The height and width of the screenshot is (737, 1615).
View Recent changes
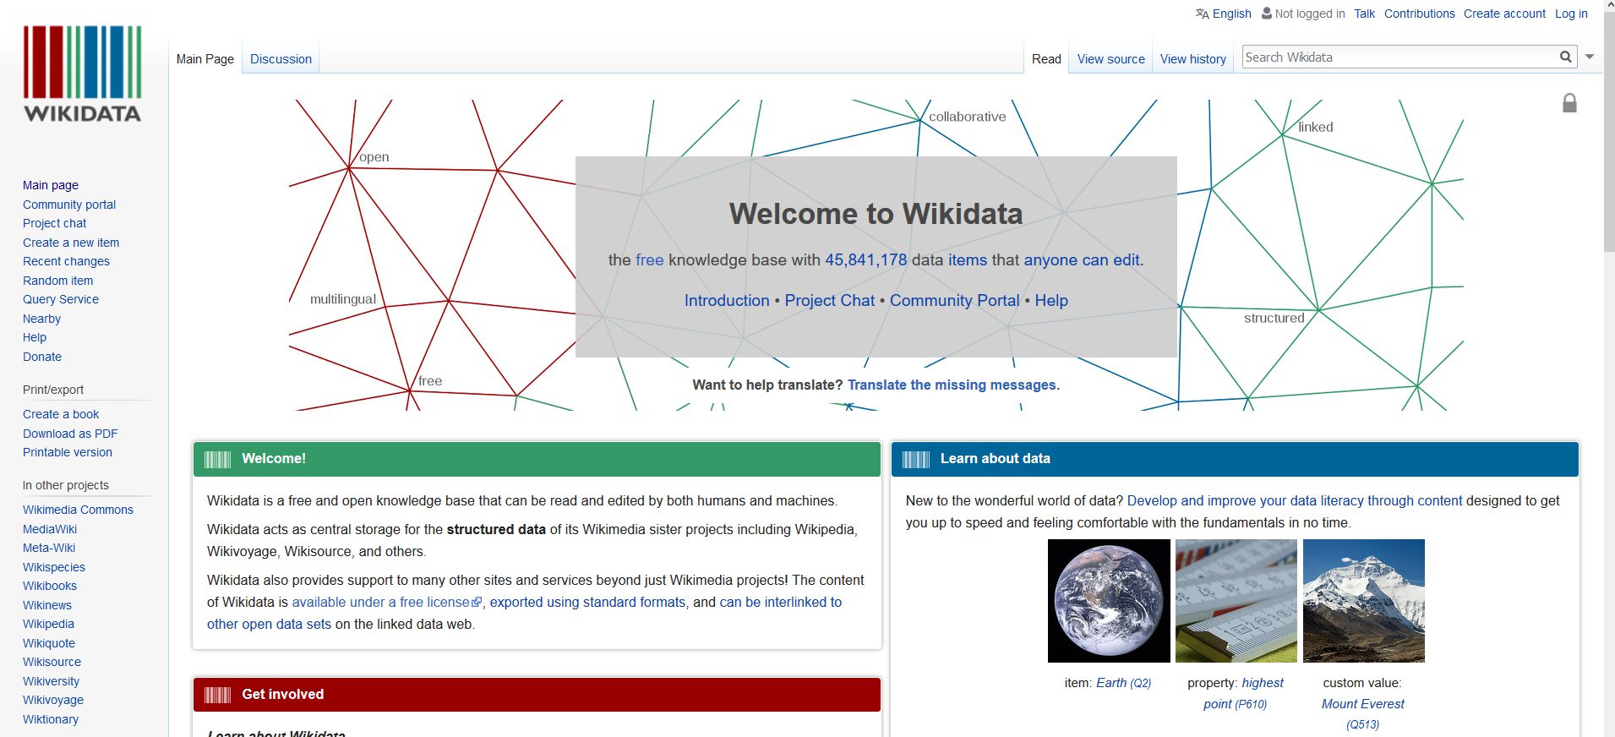pyautogui.click(x=66, y=261)
